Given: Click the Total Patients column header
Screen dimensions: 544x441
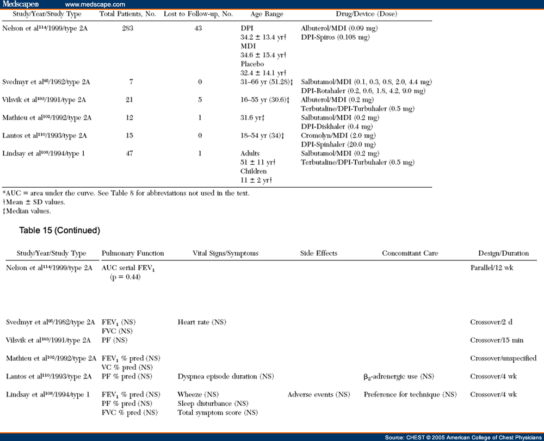Looking at the screenshot, I should [127, 14].
